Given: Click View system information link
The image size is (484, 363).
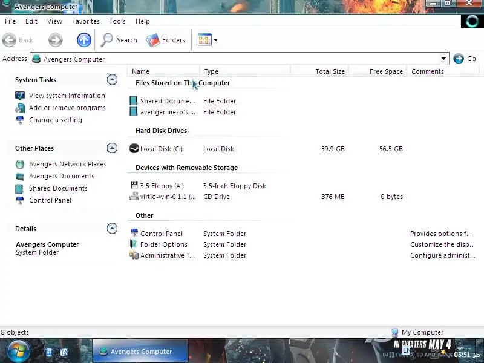Looking at the screenshot, I should tap(67, 96).
